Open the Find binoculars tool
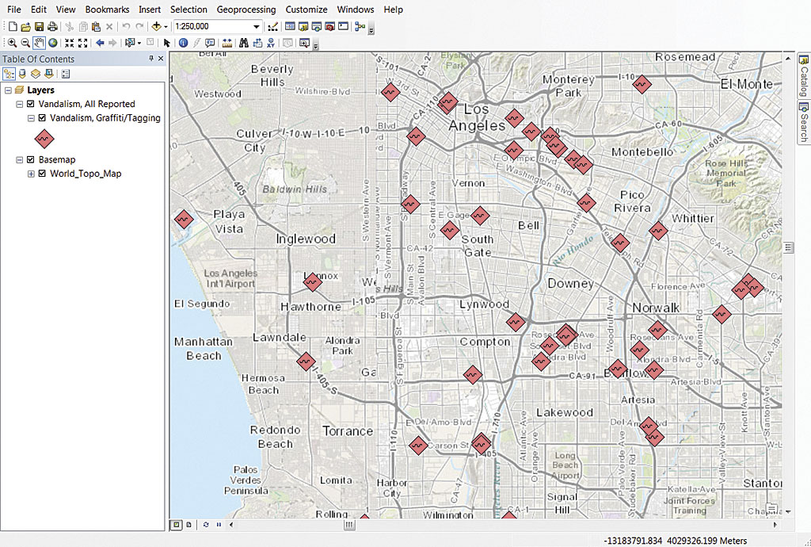This screenshot has width=811, height=547. point(244,43)
